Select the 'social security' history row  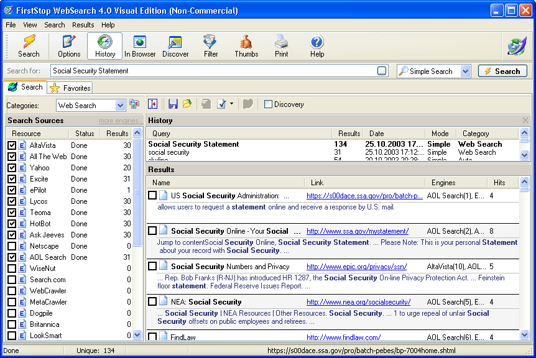[x=333, y=152]
